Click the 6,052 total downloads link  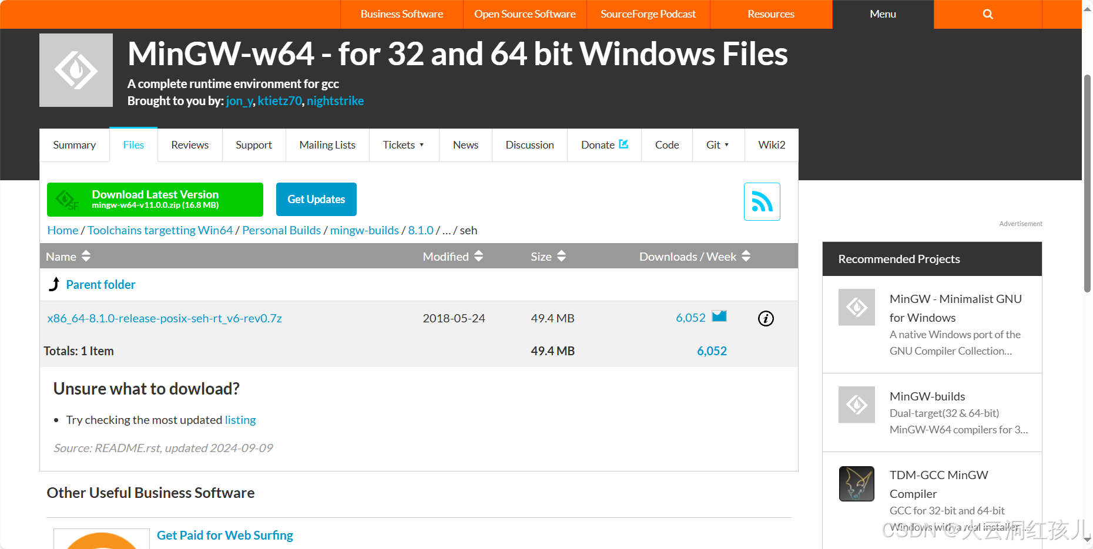(x=712, y=351)
